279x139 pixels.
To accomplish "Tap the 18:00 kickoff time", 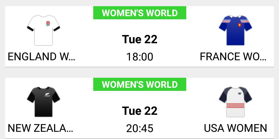I will pos(140,57).
